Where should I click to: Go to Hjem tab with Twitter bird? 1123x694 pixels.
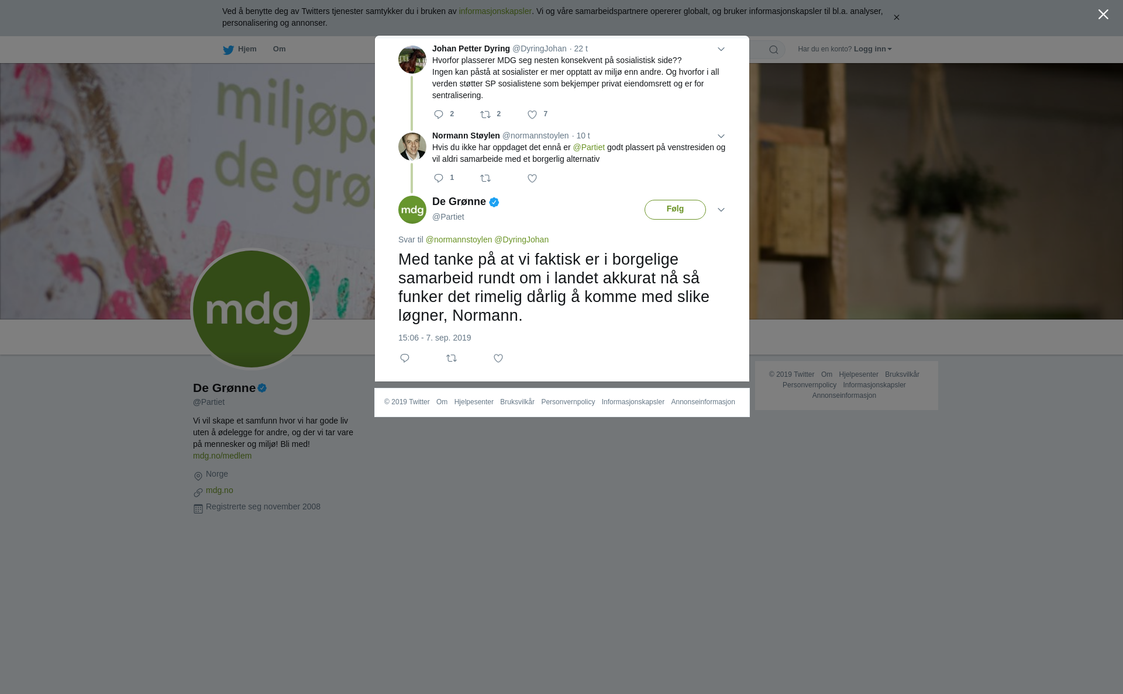click(239, 50)
